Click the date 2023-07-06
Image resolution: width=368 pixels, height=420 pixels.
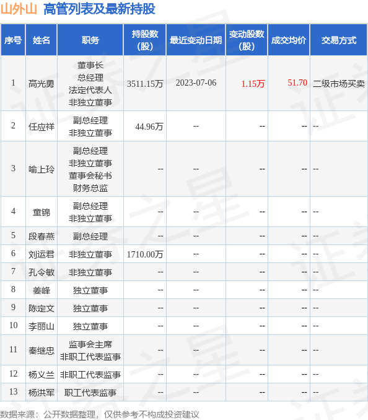pyautogui.click(x=196, y=83)
